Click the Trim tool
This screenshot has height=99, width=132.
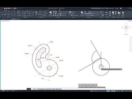pyautogui.click(x=29, y=12)
